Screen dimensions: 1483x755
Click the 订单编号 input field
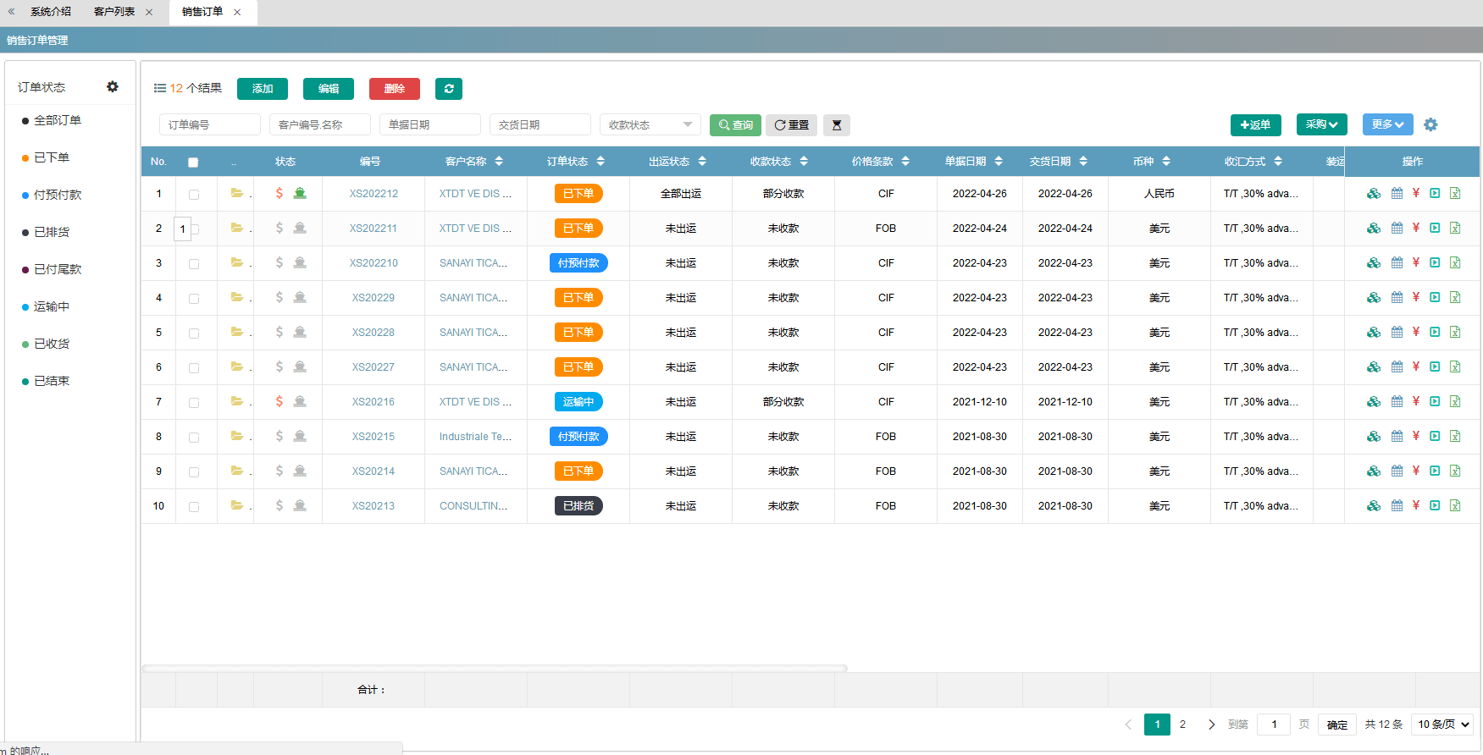(209, 125)
